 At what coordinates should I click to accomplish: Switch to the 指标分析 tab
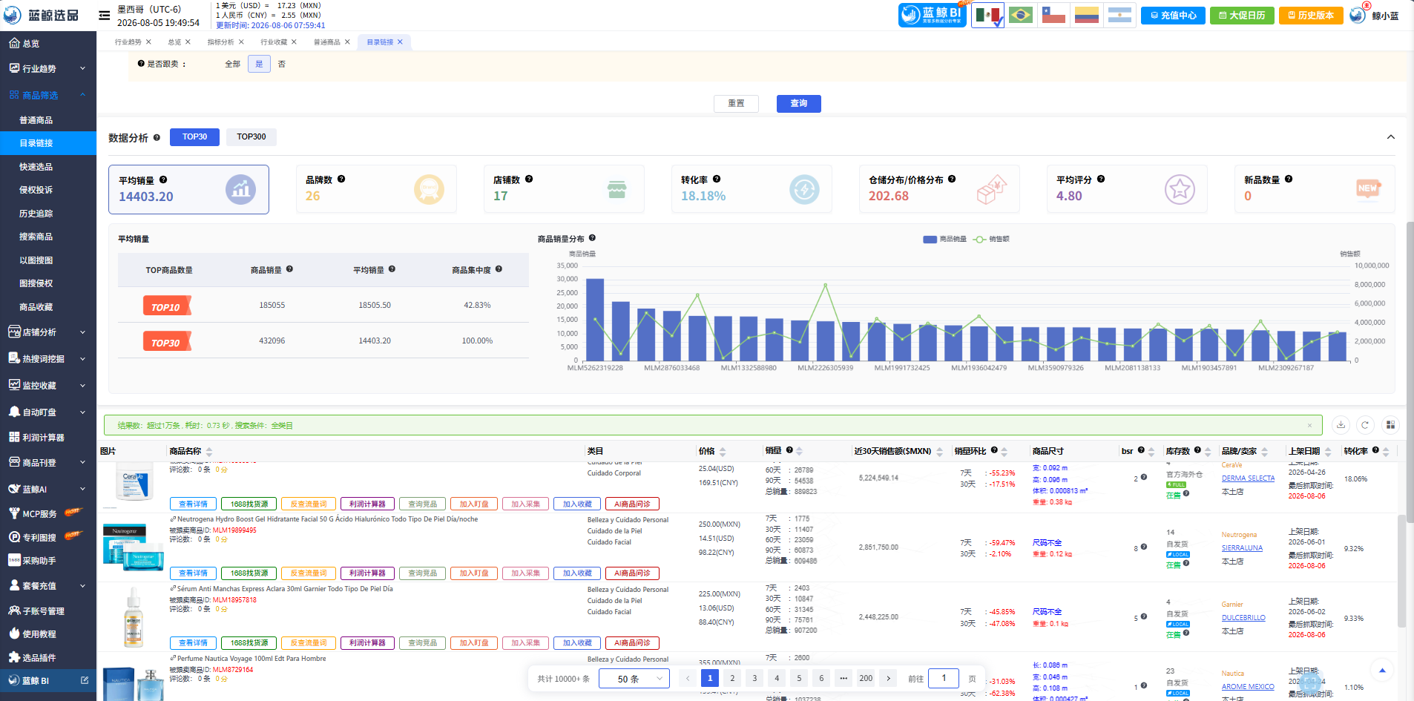(x=220, y=42)
